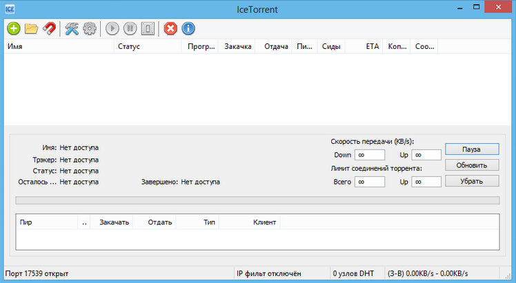Show about info via blue i icon
The image size is (516, 283).
coord(188,28)
